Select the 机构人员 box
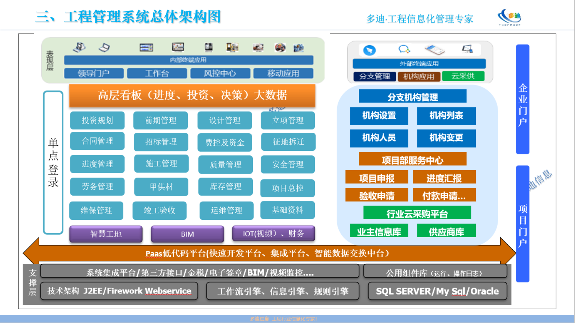Image resolution: width=575 pixels, height=323 pixels. [379, 138]
